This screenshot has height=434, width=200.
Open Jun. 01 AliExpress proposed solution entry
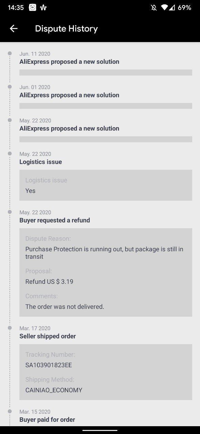(69, 95)
